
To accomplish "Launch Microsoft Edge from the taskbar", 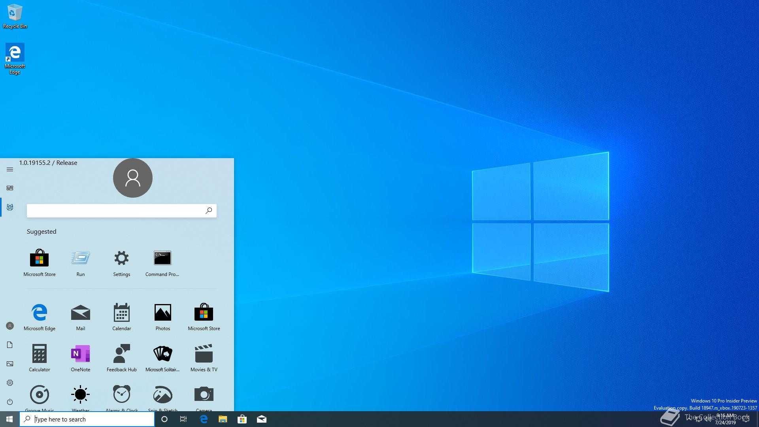I will coord(204,419).
